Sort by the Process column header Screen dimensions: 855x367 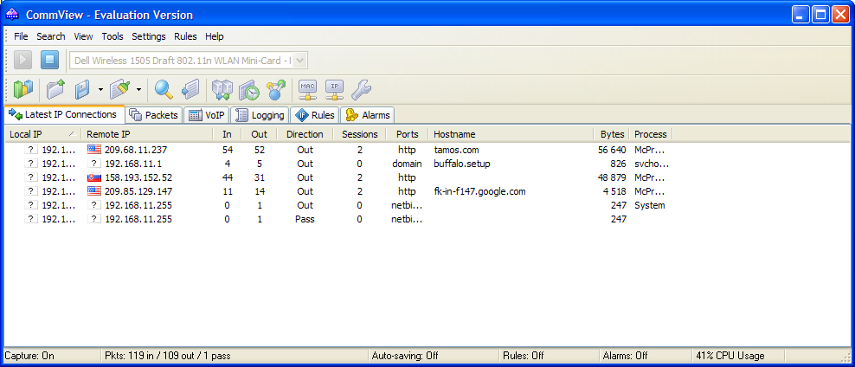pyautogui.click(x=651, y=134)
